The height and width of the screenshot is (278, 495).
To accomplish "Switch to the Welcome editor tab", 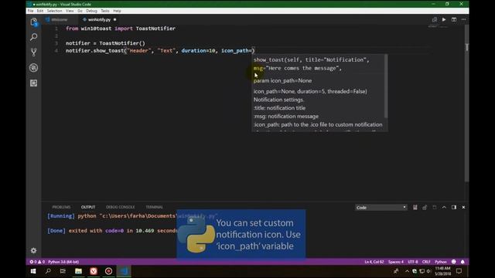I will pos(59,19).
